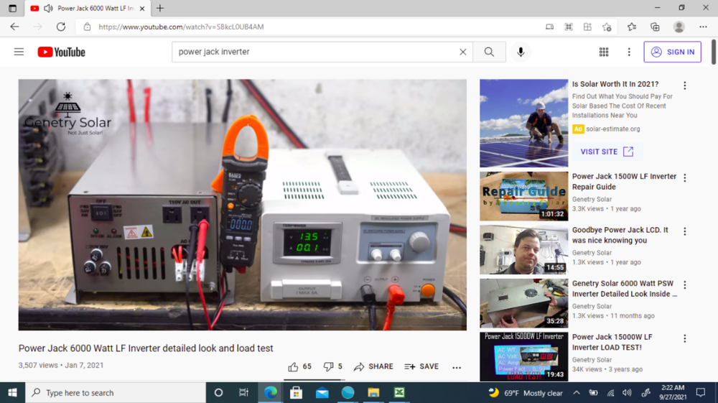Screen dimensions: 718x403
Task: Open 'Power Jack 1500W LF Inverter Repair Guide' title
Action: [x=624, y=181]
